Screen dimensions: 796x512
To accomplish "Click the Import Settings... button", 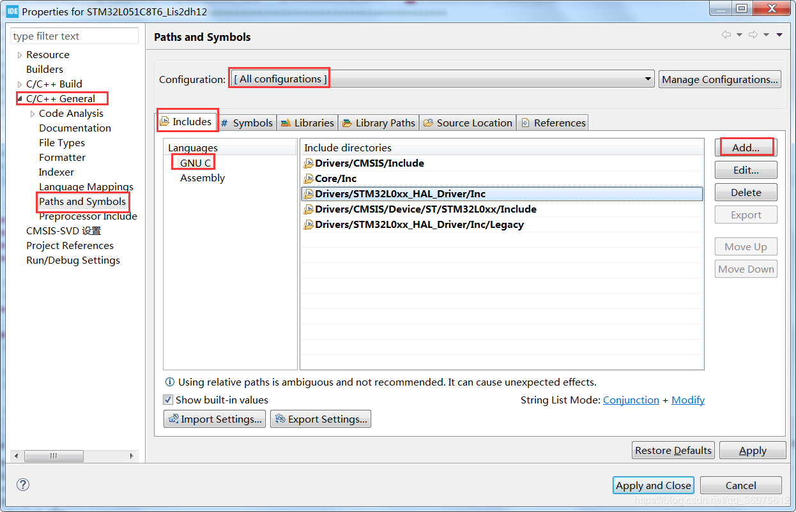I will (x=215, y=419).
